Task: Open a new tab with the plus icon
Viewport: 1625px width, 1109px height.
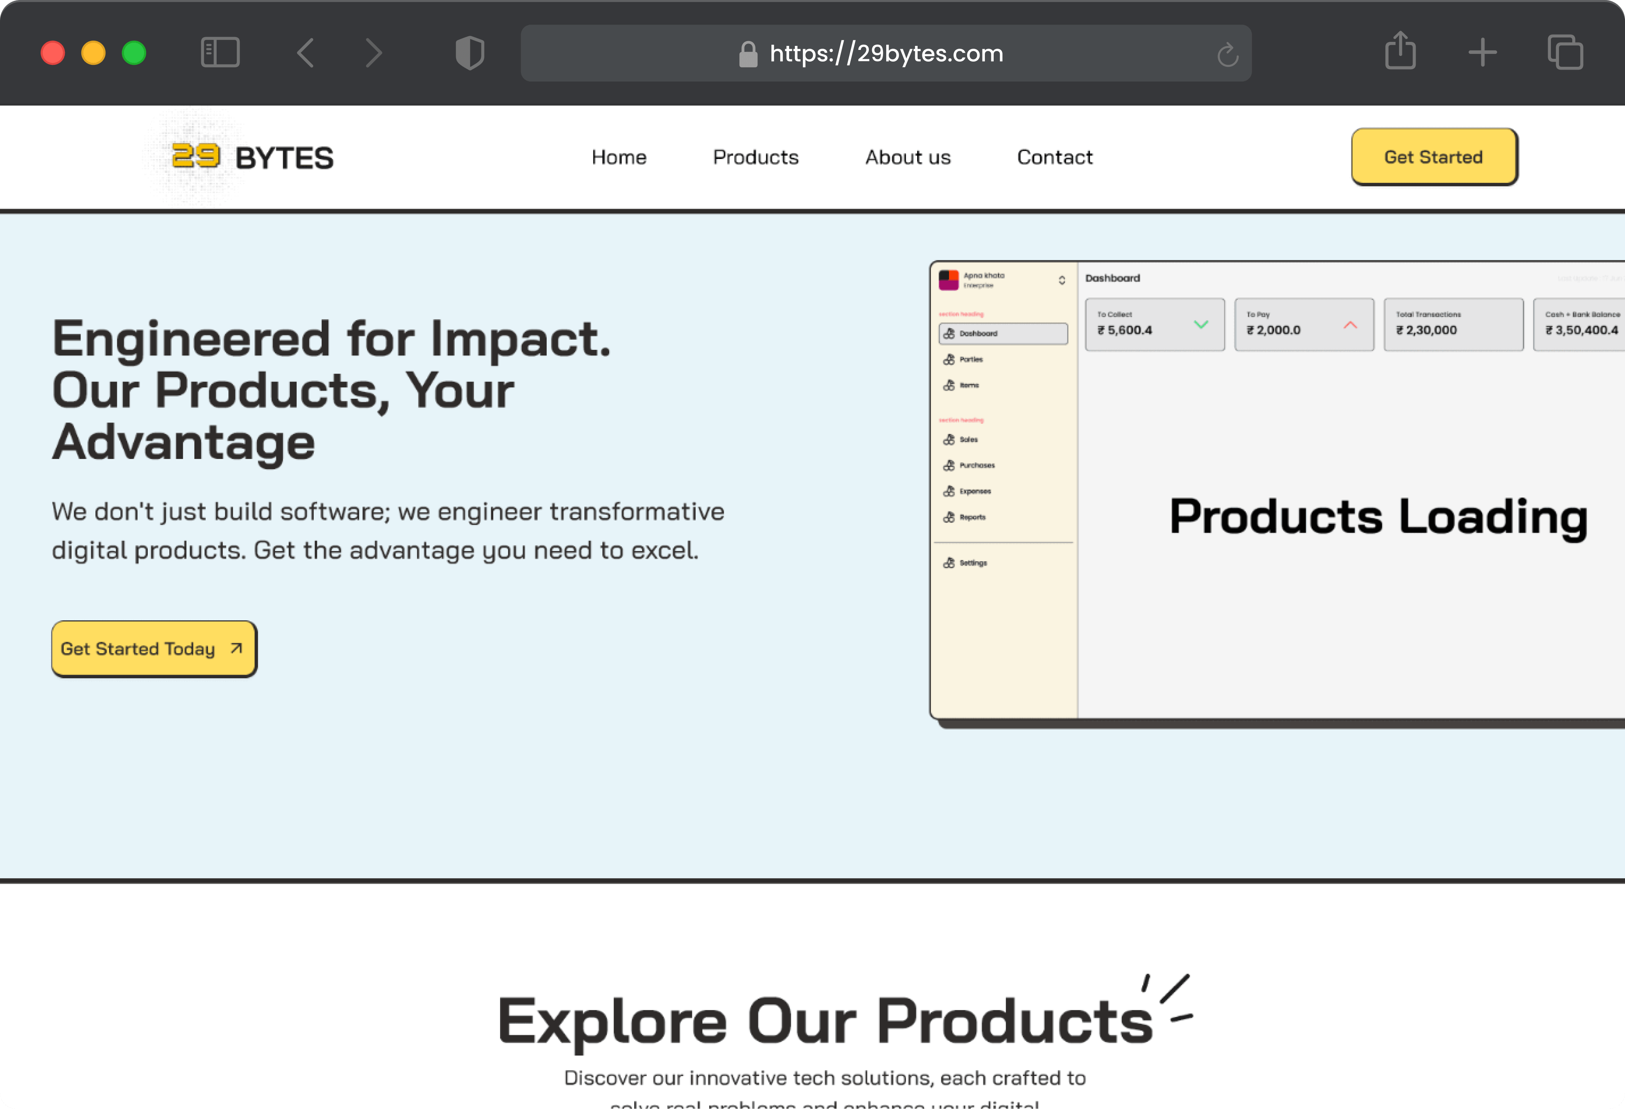Action: [x=1482, y=52]
